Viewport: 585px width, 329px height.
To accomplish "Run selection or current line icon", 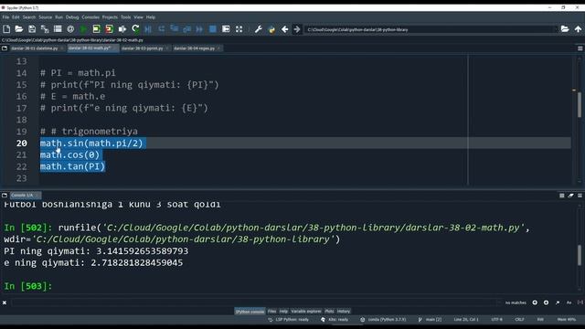I will click(x=122, y=29).
